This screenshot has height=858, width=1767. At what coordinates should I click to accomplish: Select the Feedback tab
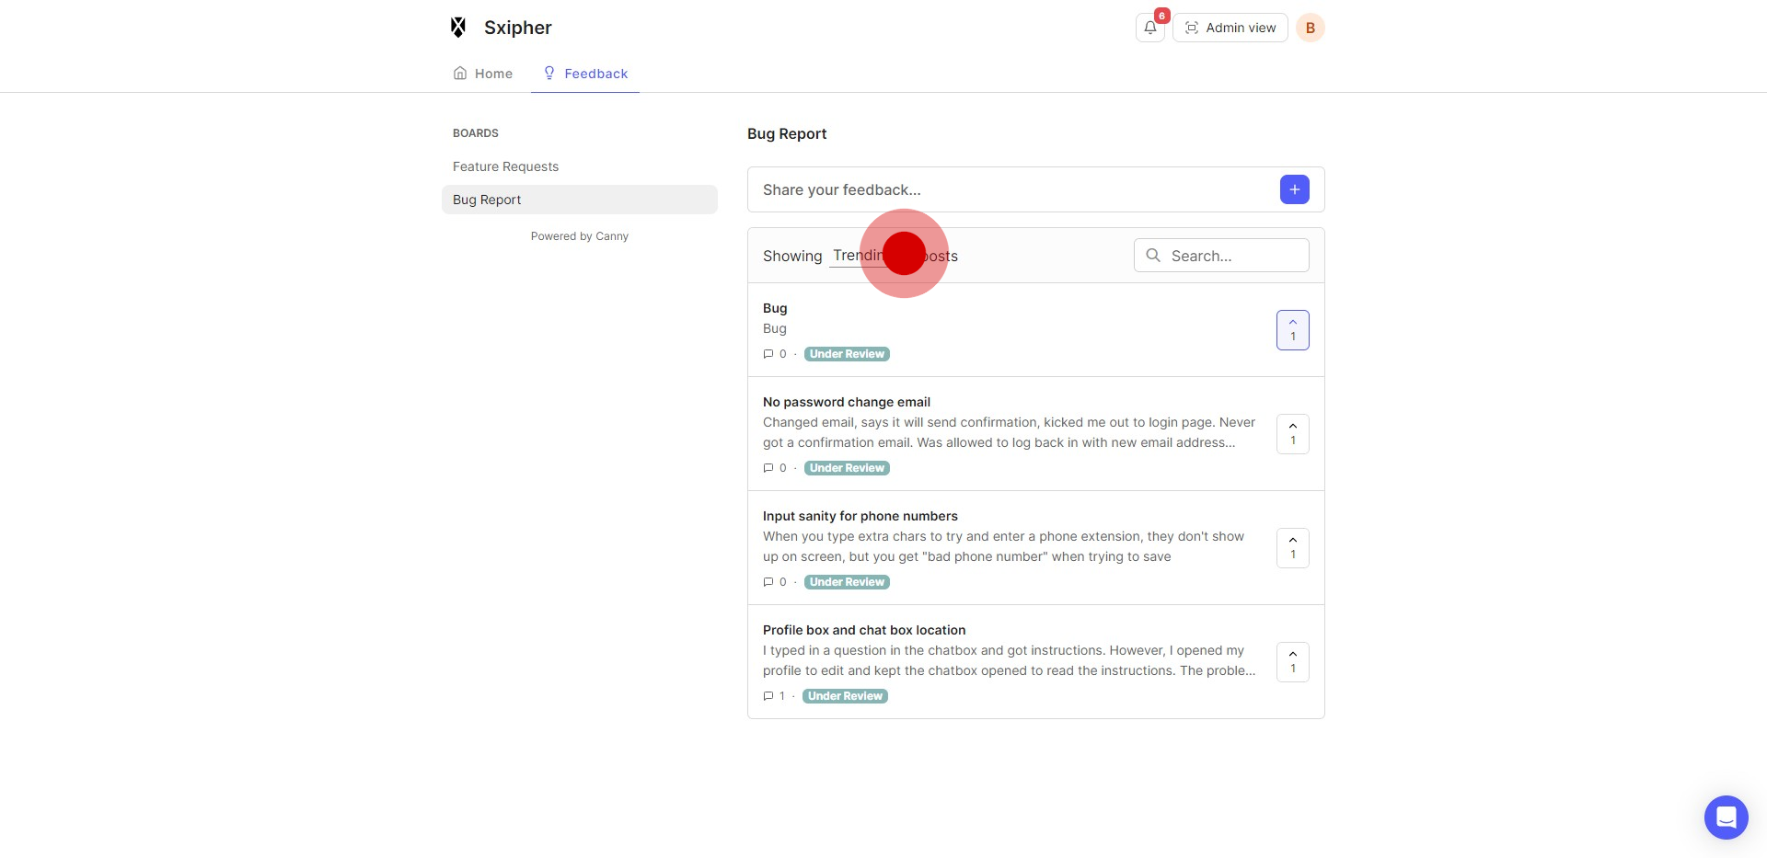585,74
